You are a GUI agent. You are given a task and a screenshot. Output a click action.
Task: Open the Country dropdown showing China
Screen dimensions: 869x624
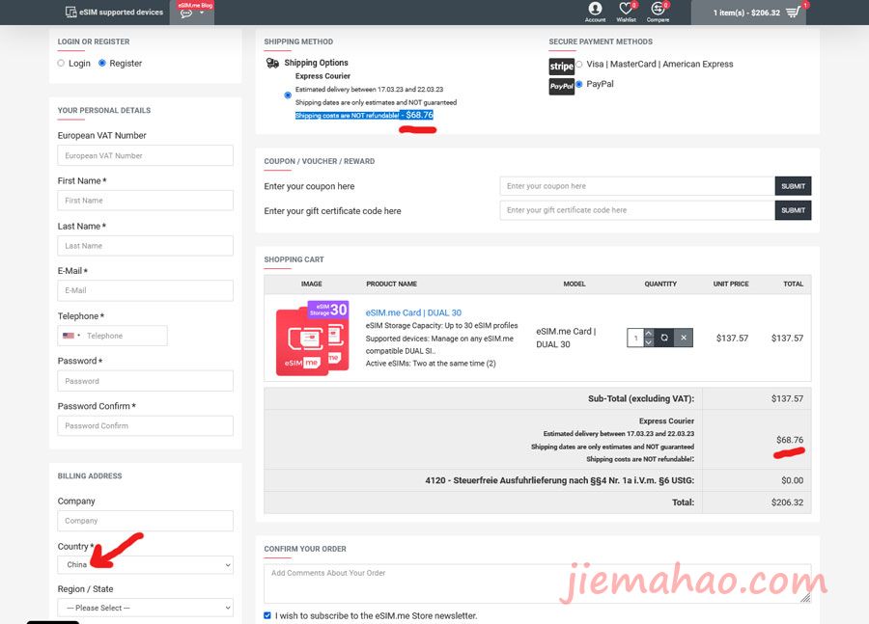pos(145,565)
